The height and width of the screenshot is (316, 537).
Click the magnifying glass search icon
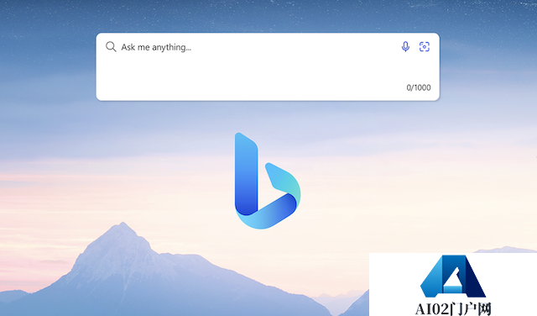click(x=111, y=47)
